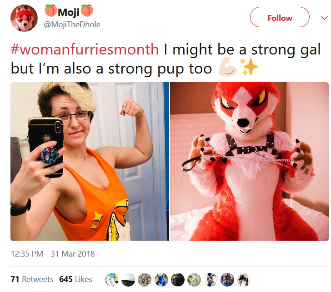Open the flexing selfie photo
The width and height of the screenshot is (331, 292).
coord(90,161)
